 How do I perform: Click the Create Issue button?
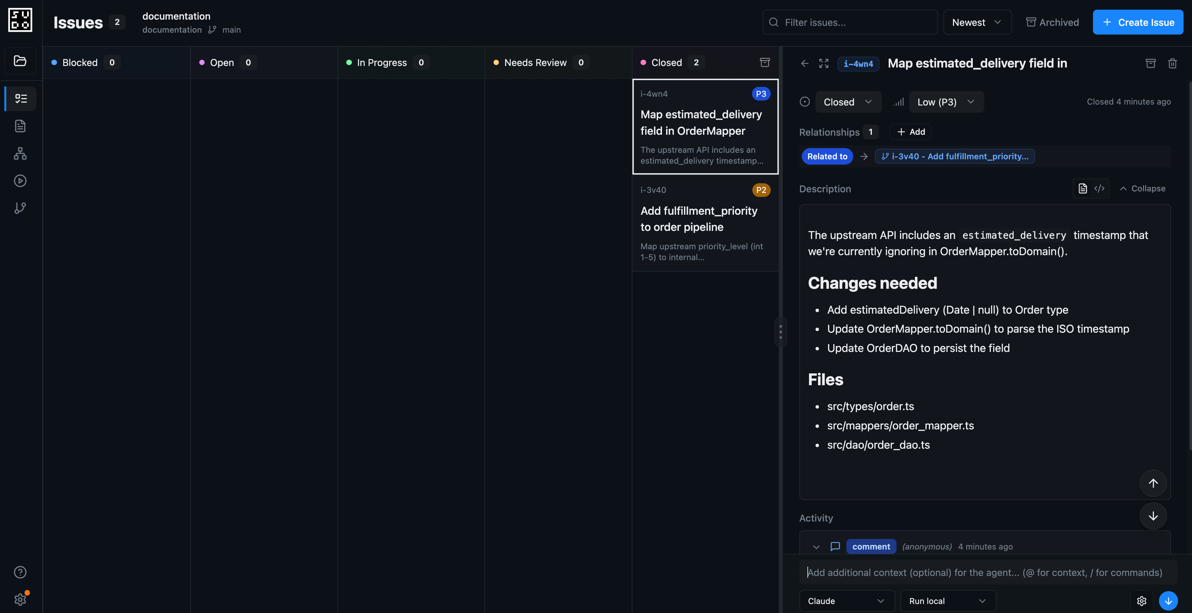(x=1138, y=22)
